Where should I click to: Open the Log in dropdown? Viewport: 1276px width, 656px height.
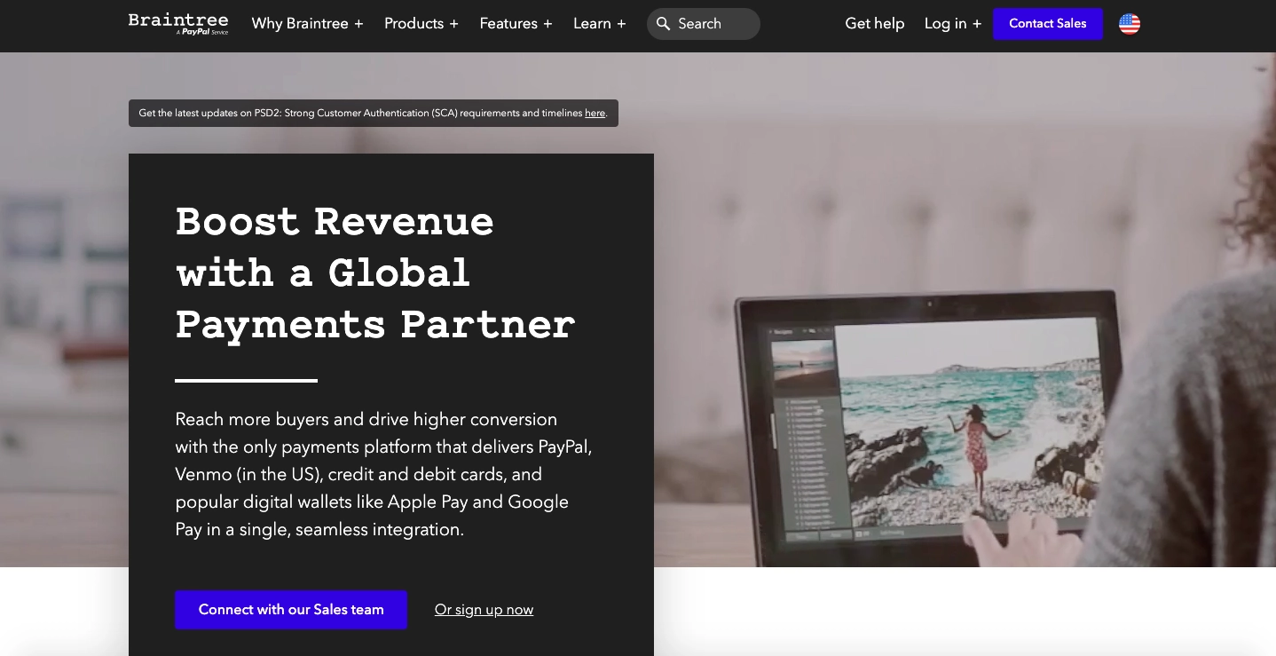953,24
